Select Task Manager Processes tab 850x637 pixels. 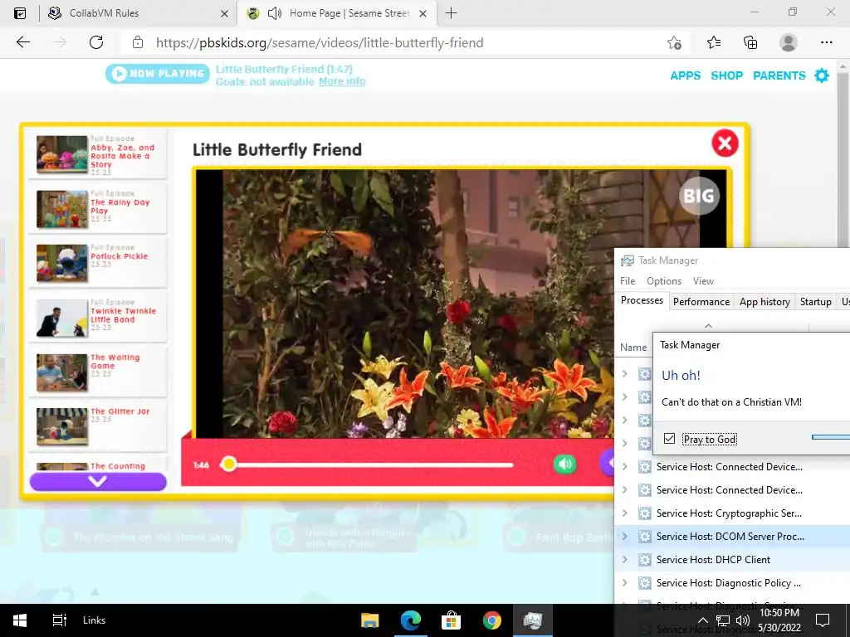[642, 300]
